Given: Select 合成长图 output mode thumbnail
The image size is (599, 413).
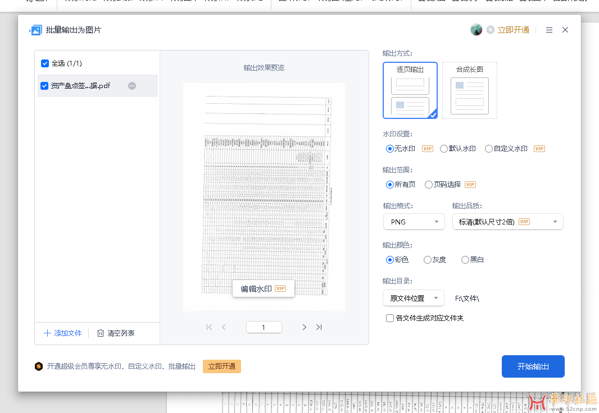Looking at the screenshot, I should pos(469,90).
